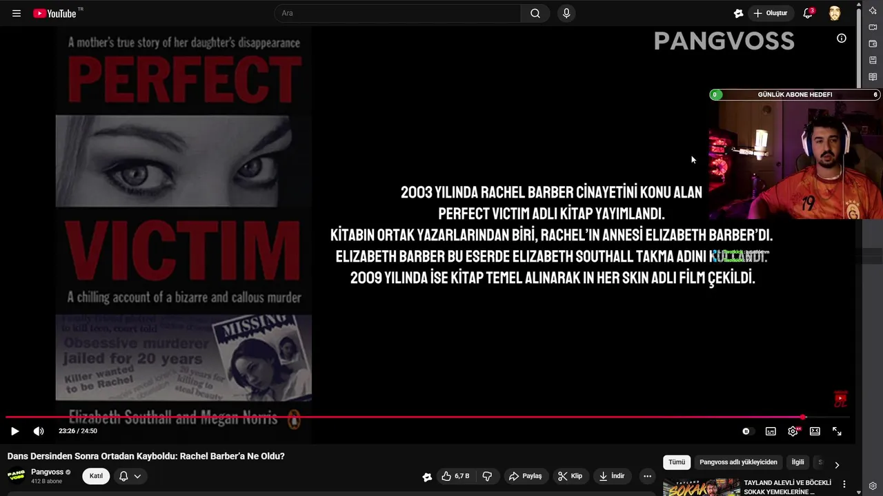Click the İndir download button
Screen dimensions: 883x496
point(612,476)
